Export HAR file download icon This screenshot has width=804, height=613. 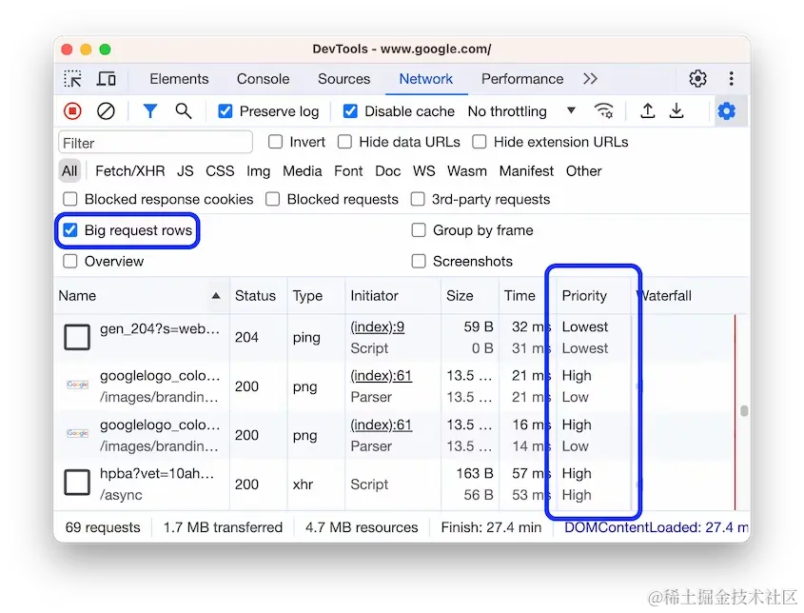tap(677, 110)
